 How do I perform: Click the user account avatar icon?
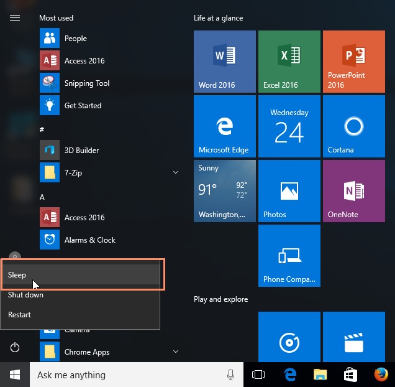pyautogui.click(x=15, y=256)
